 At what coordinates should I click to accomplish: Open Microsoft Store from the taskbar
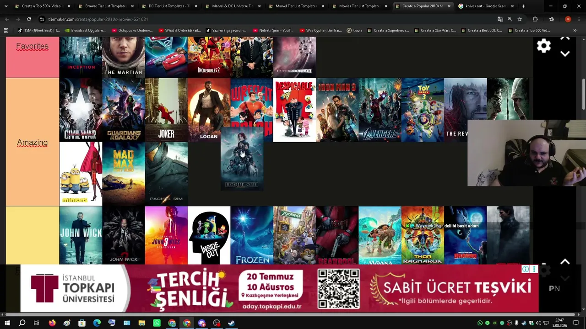point(81,323)
